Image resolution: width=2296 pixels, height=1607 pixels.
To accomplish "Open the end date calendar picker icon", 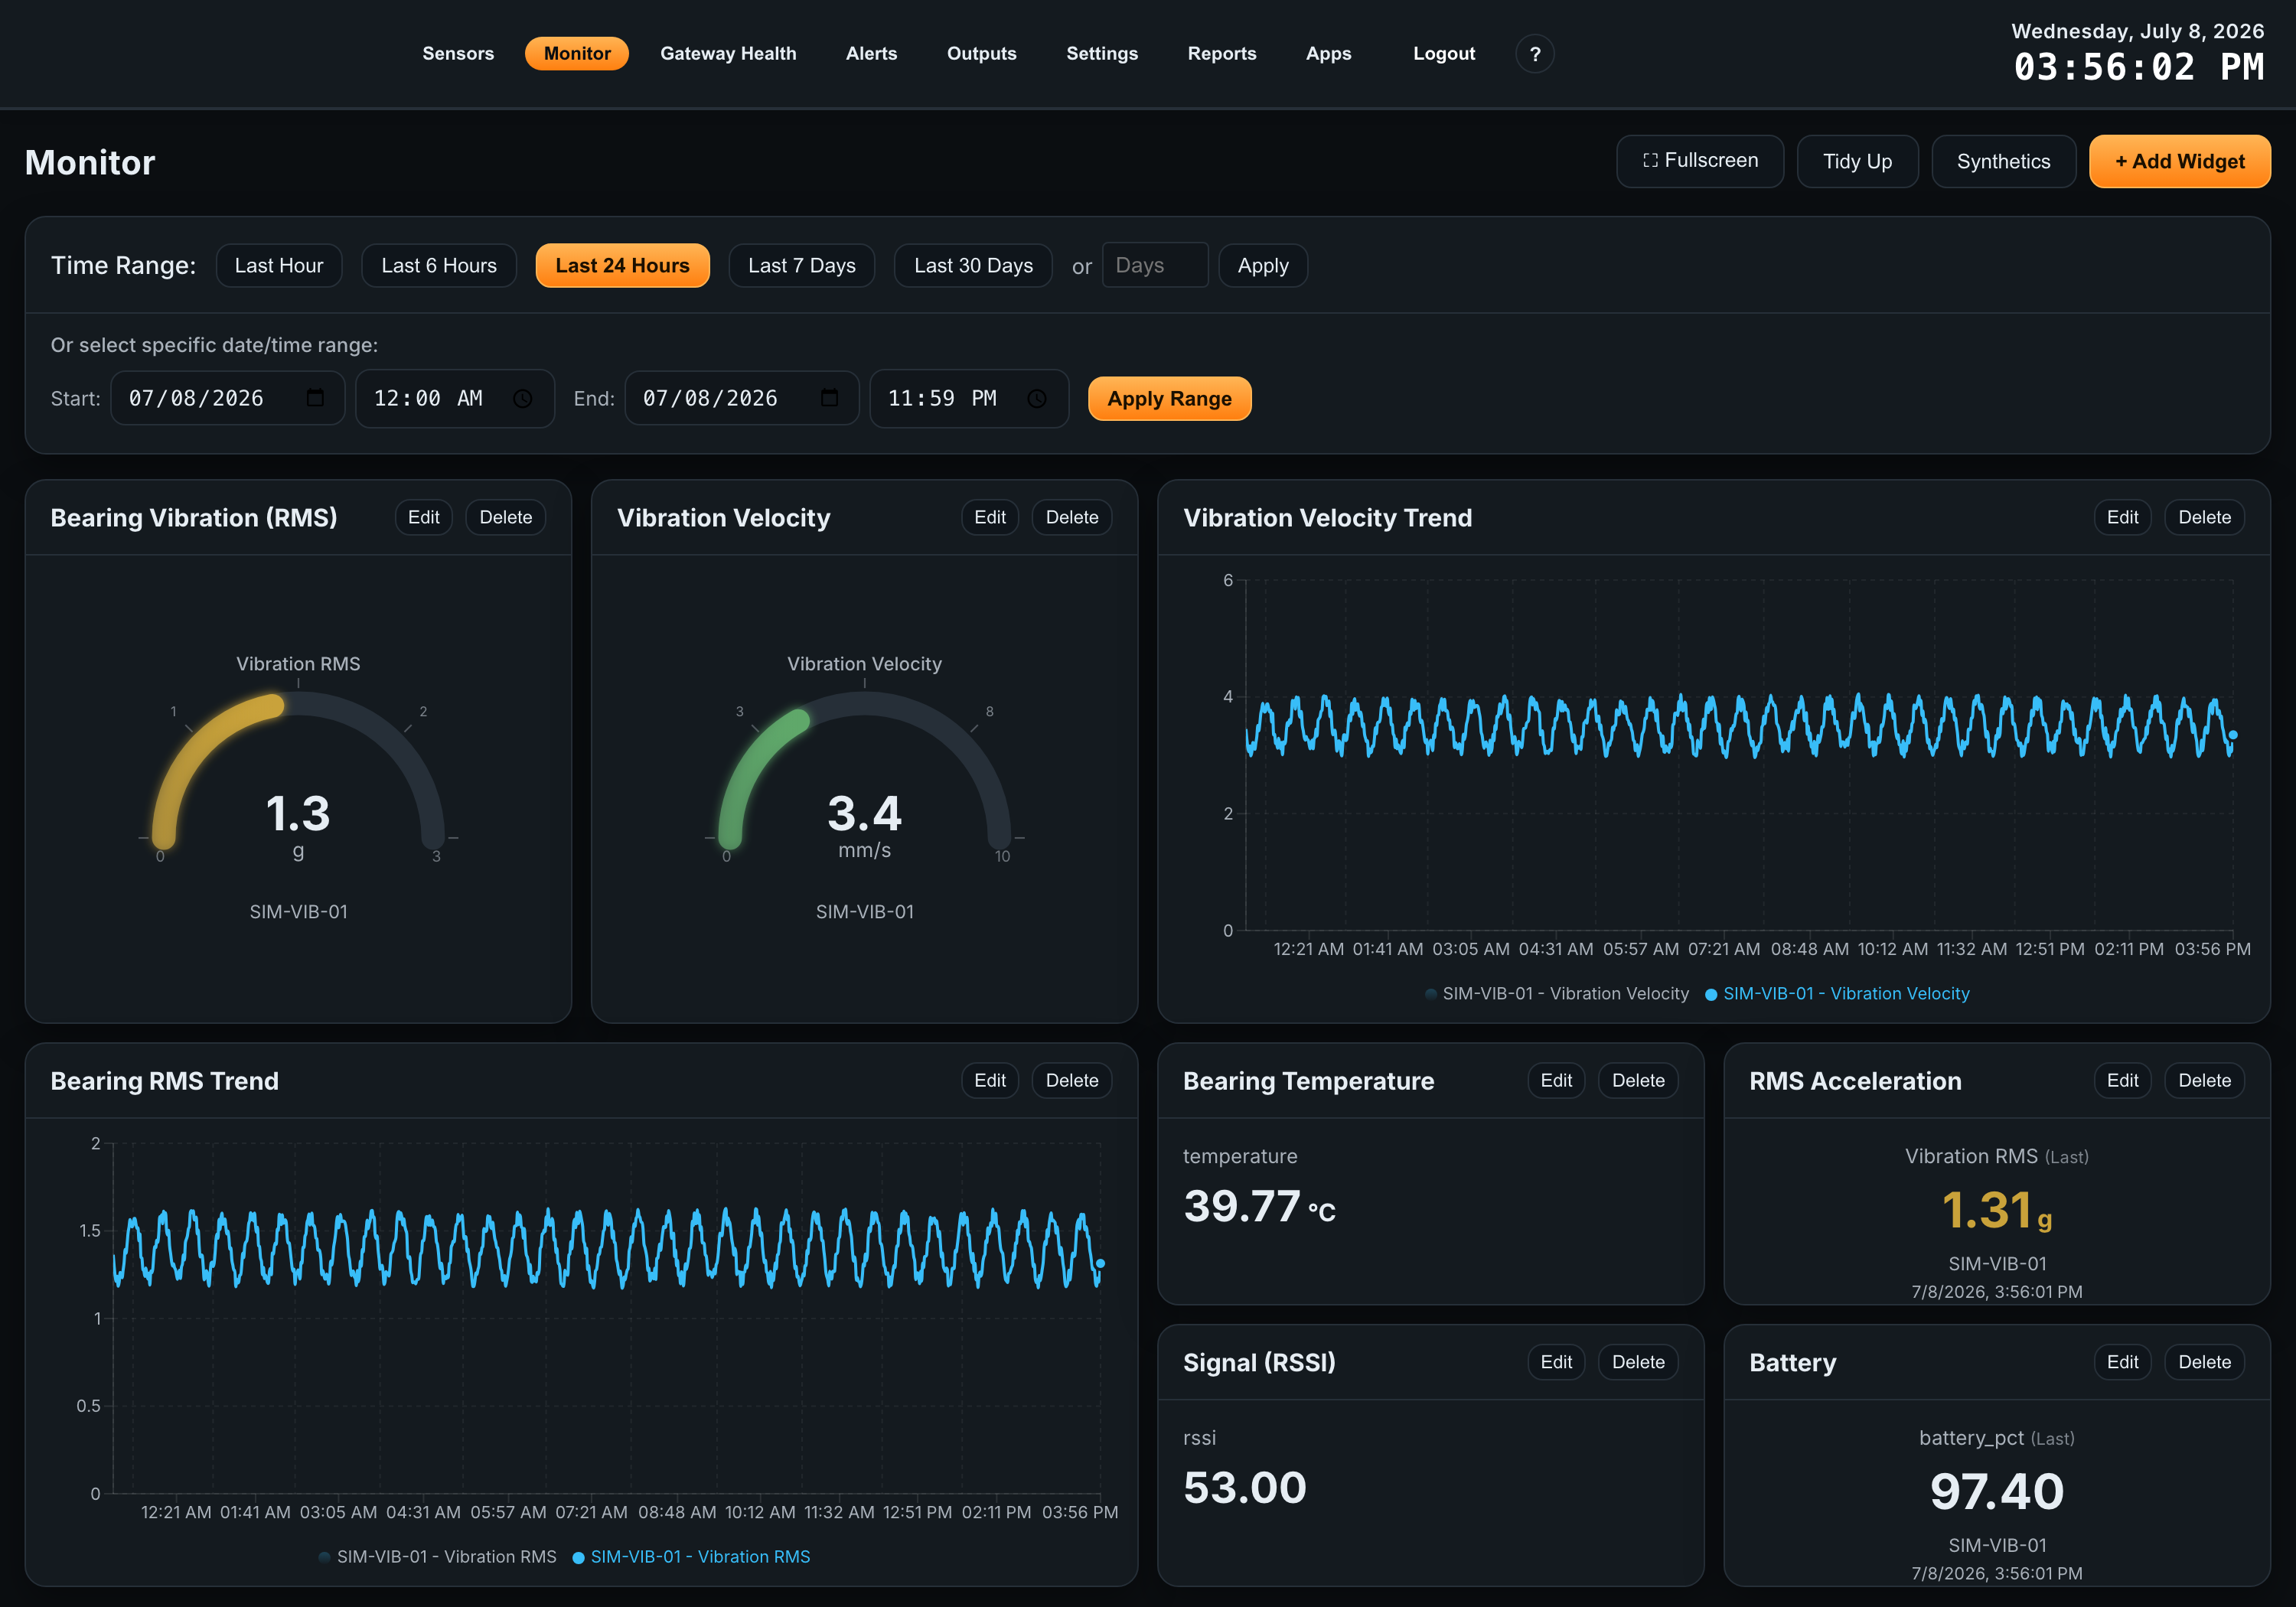I will tap(829, 398).
